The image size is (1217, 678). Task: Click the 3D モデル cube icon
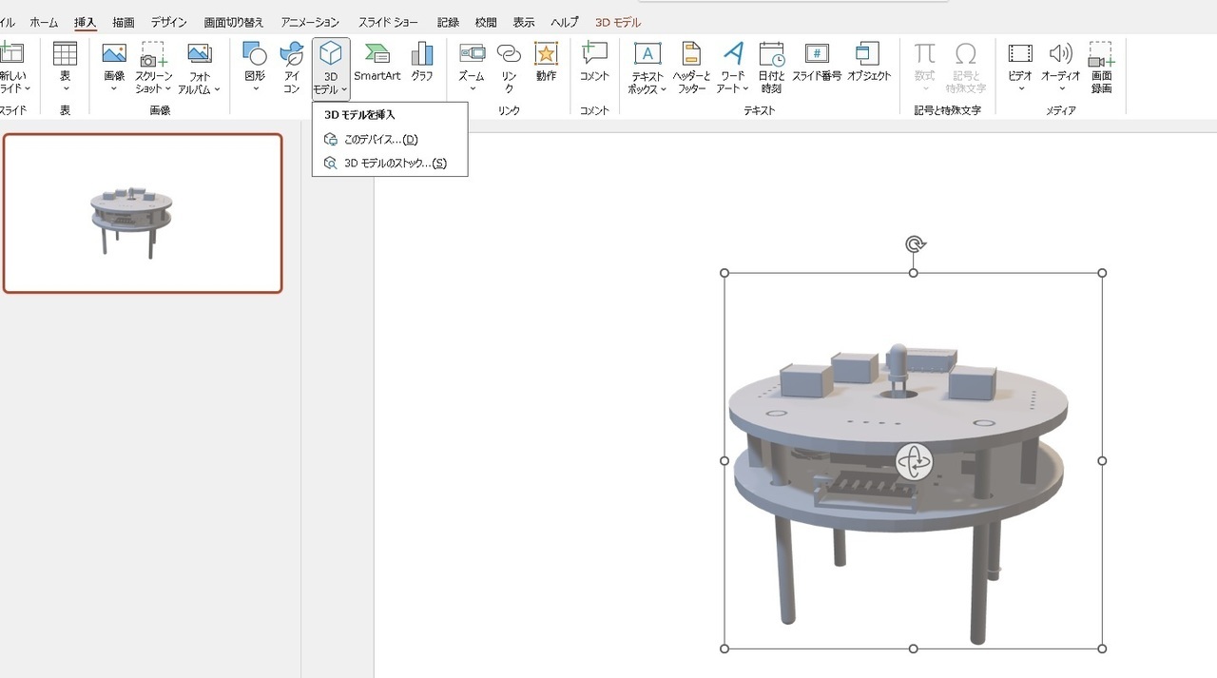pyautogui.click(x=331, y=53)
